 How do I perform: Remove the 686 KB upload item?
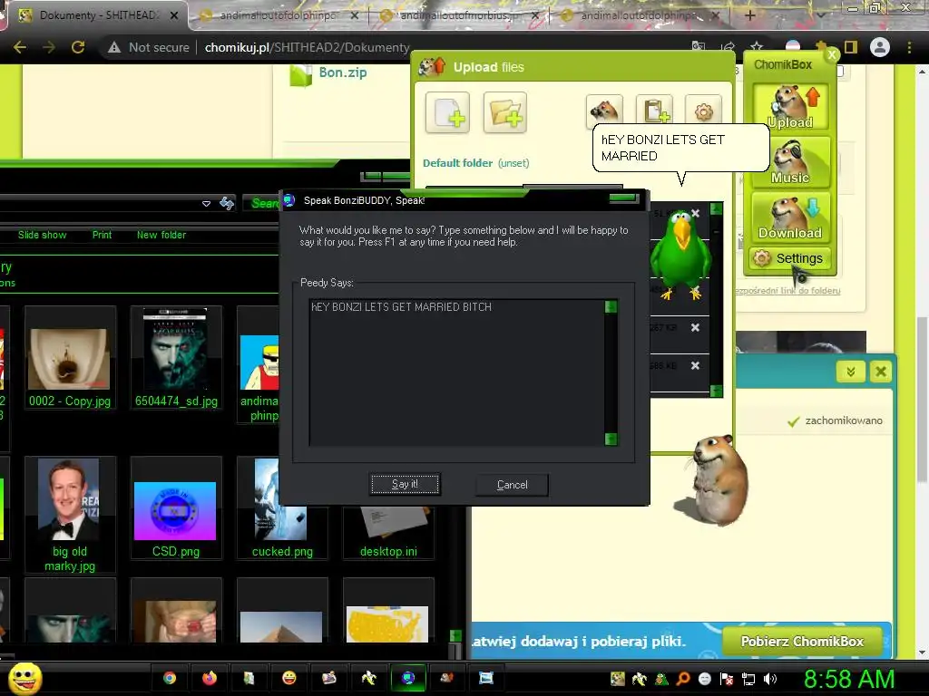tap(695, 366)
